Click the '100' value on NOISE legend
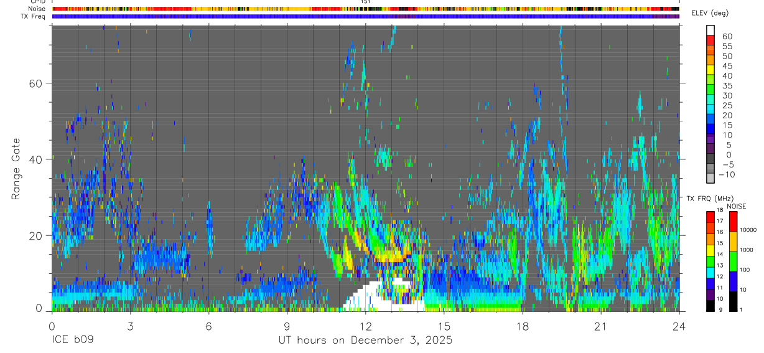This screenshot has height=353, width=764. pos(745,270)
